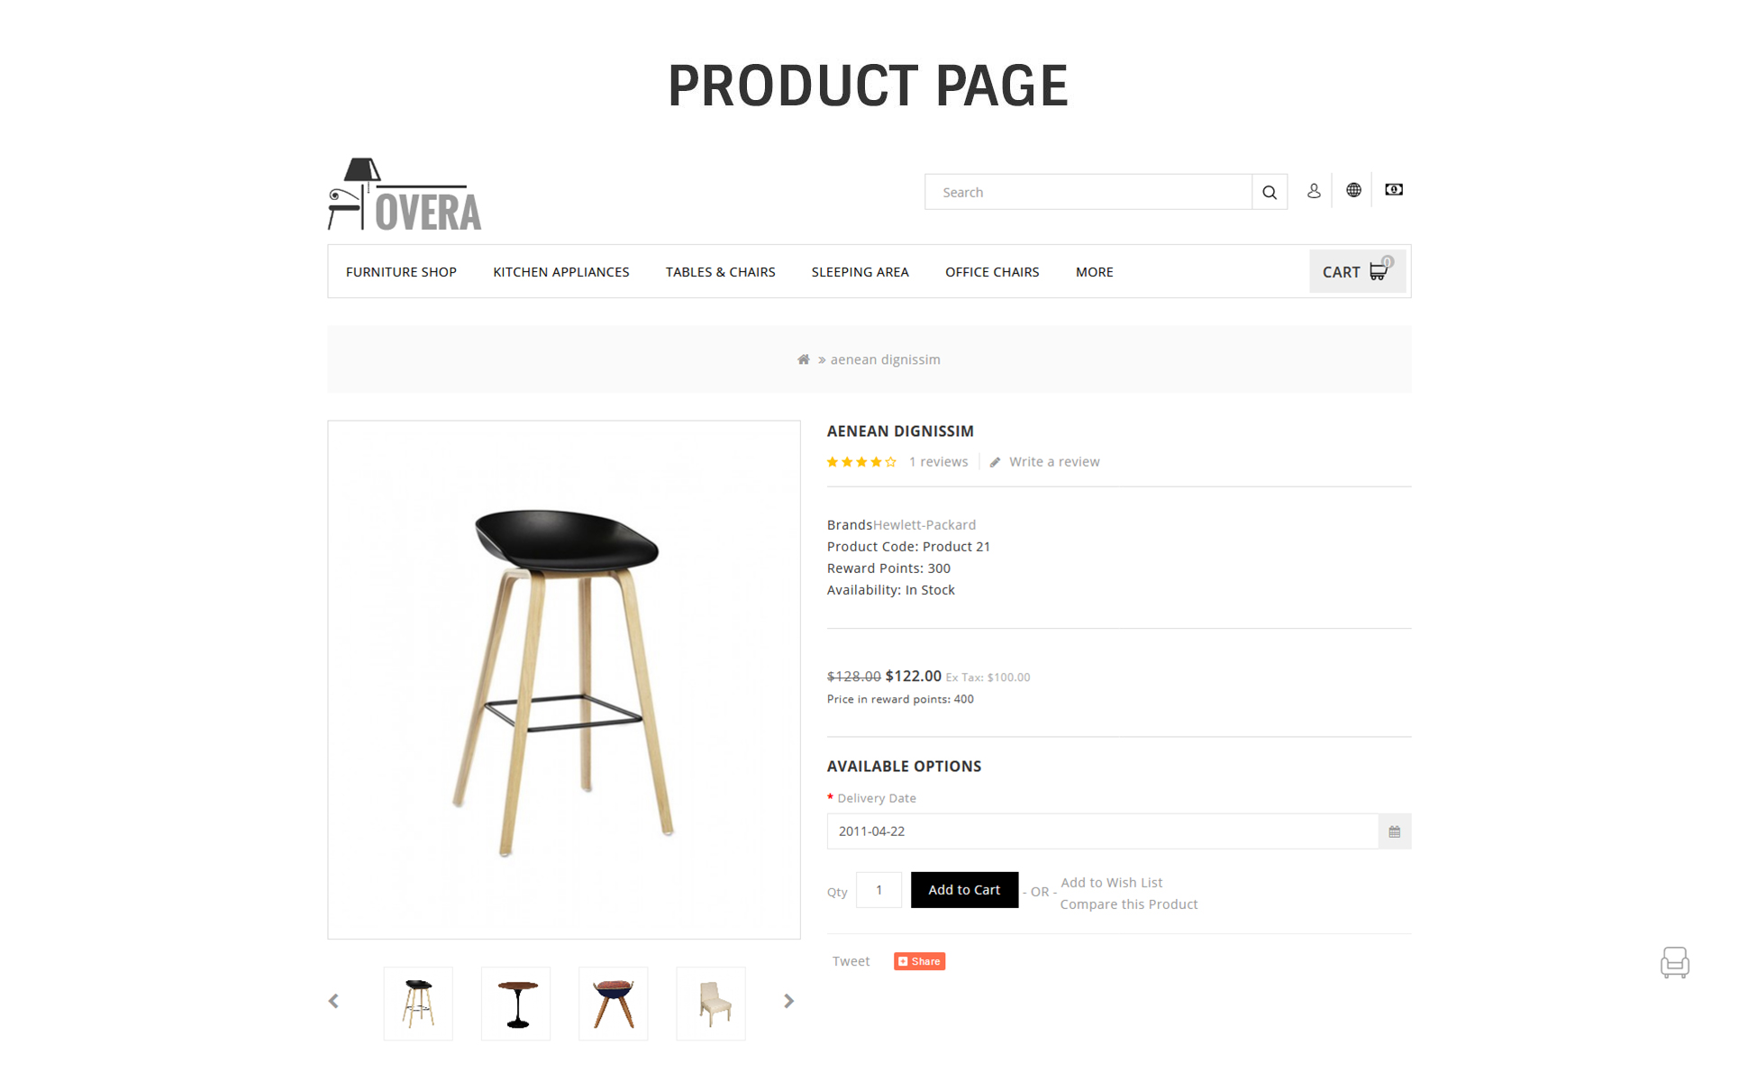
Task: Click the home breadcrumb icon
Action: coord(804,359)
